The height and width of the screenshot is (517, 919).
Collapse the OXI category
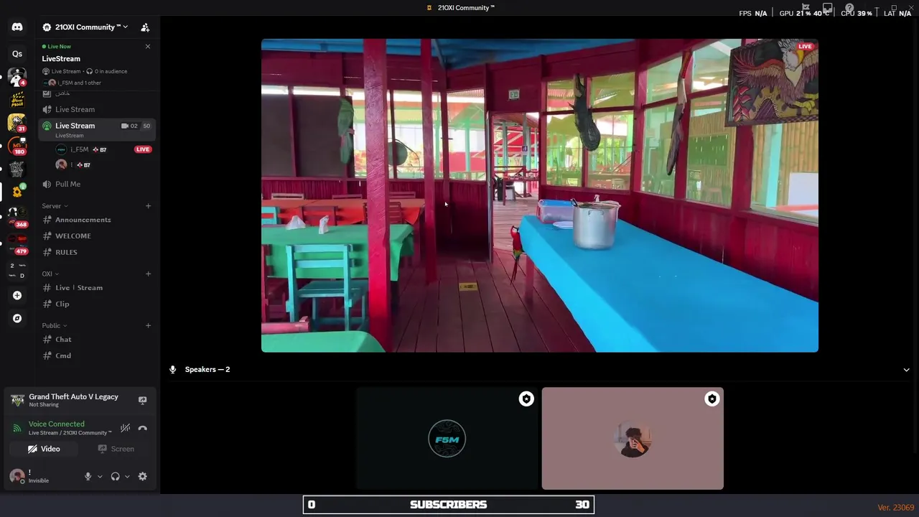point(50,274)
